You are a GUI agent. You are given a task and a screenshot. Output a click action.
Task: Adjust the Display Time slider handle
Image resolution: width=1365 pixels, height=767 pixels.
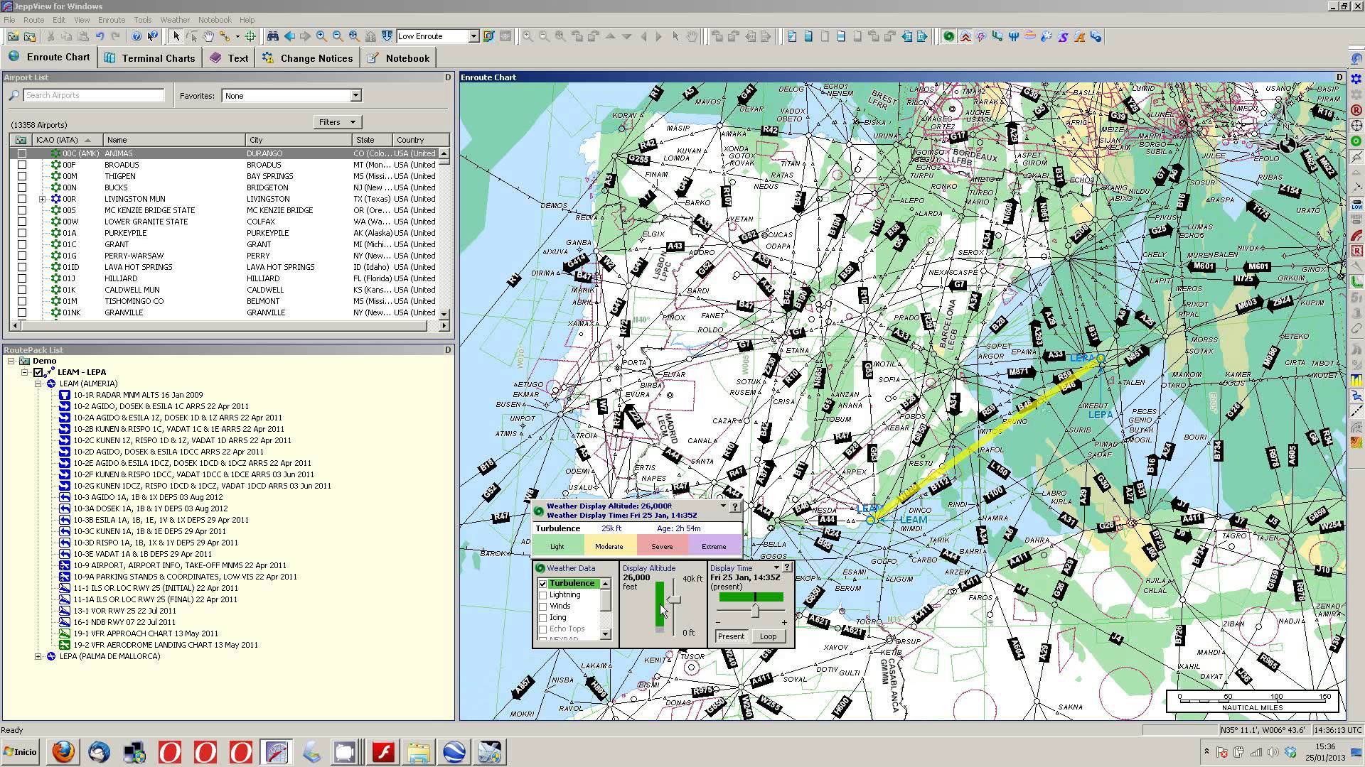point(755,610)
